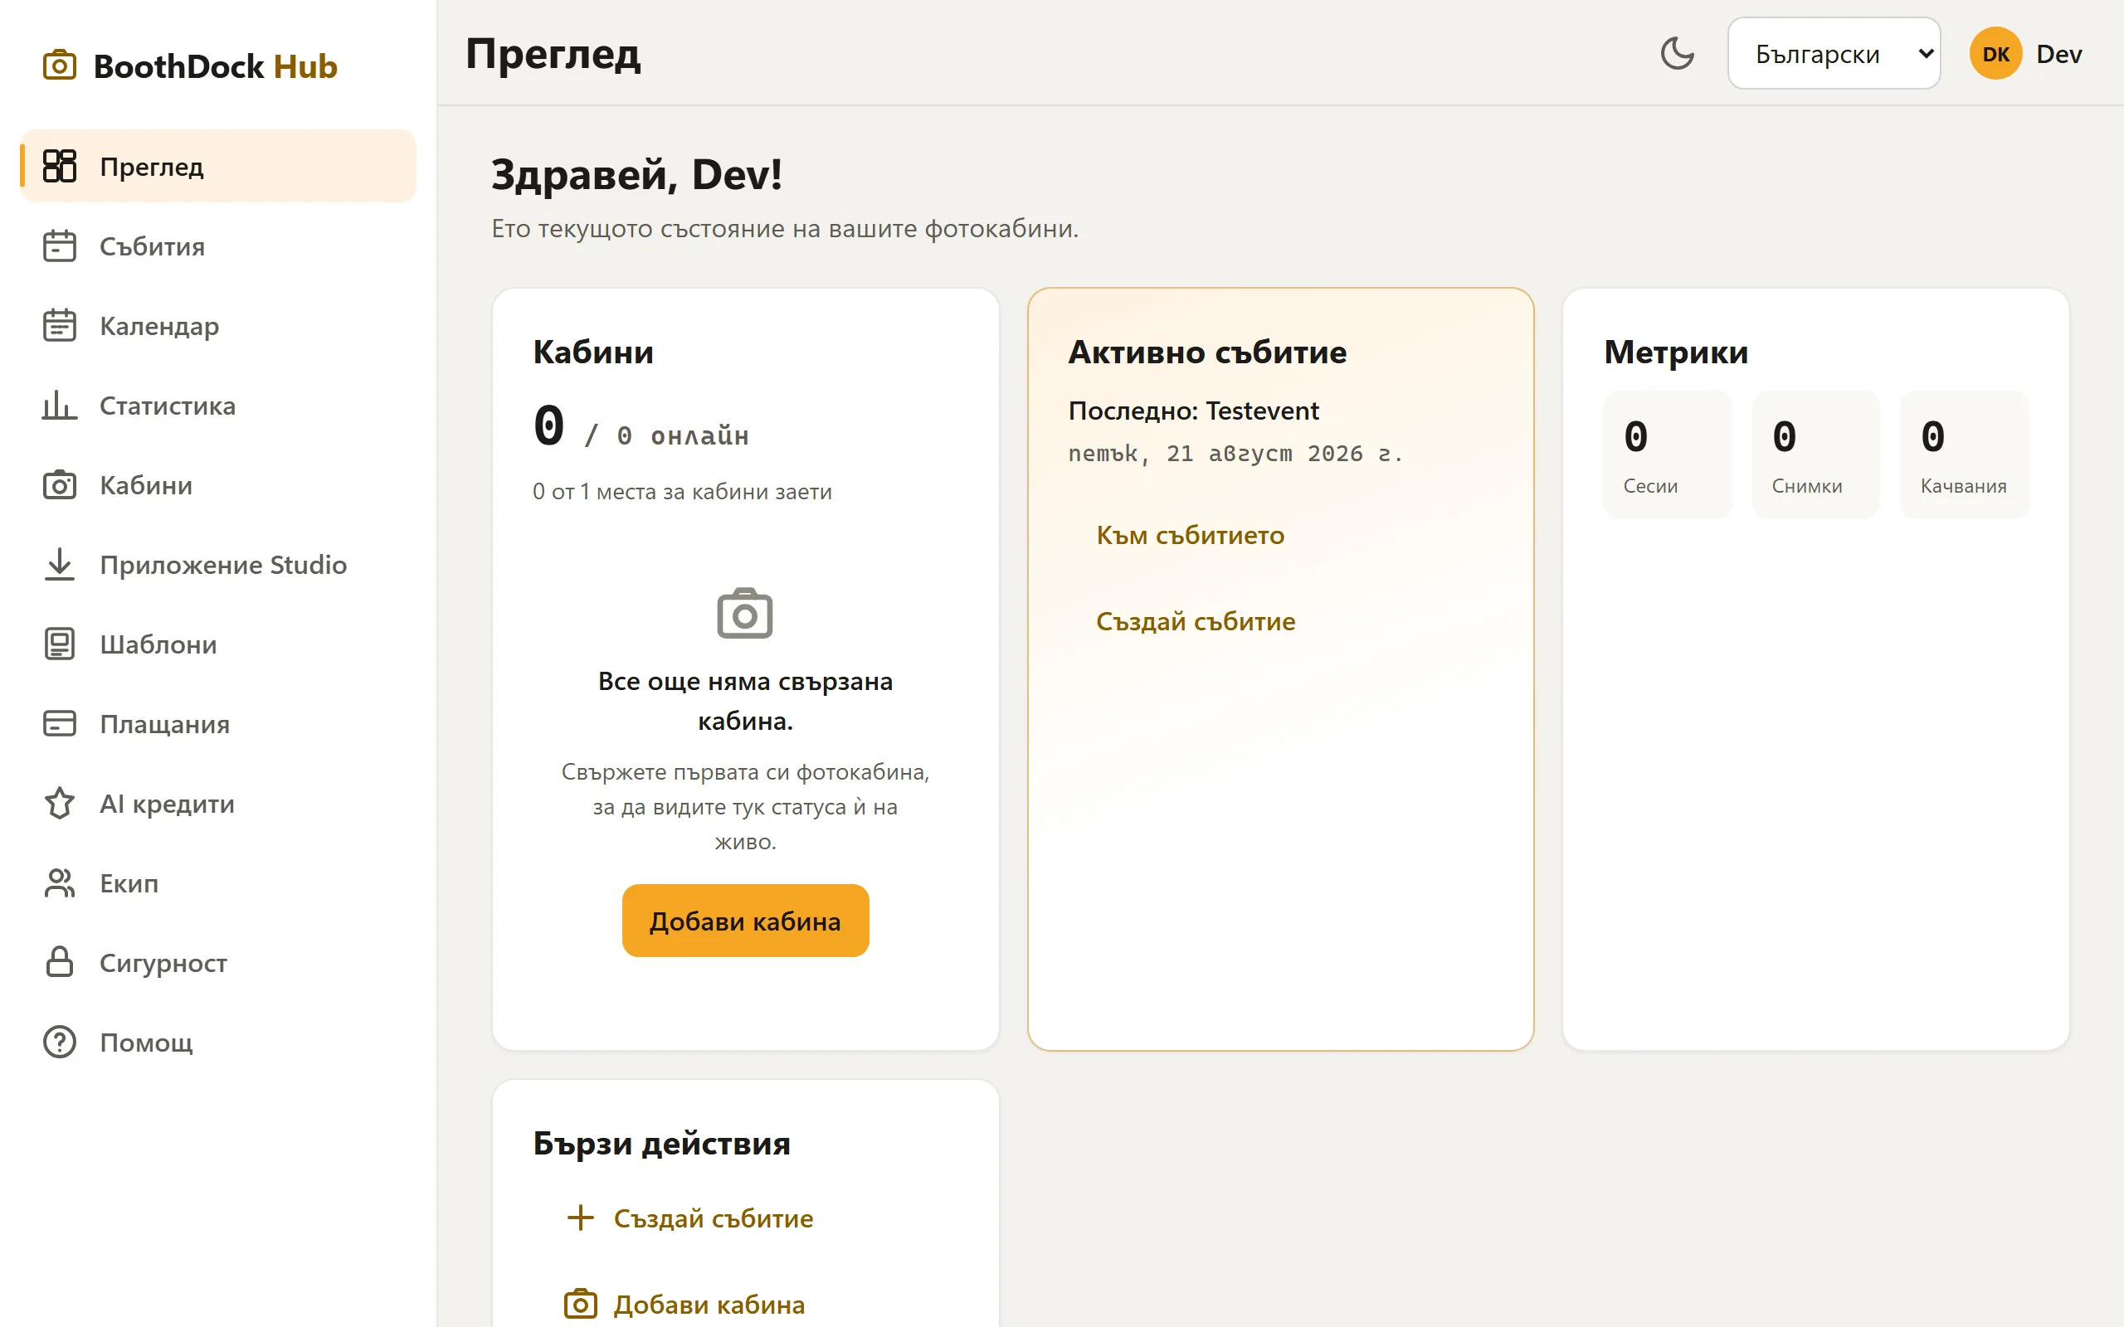Click the plus icon beside Създай събитие
Image resolution: width=2124 pixels, height=1327 pixels.
[x=580, y=1218]
